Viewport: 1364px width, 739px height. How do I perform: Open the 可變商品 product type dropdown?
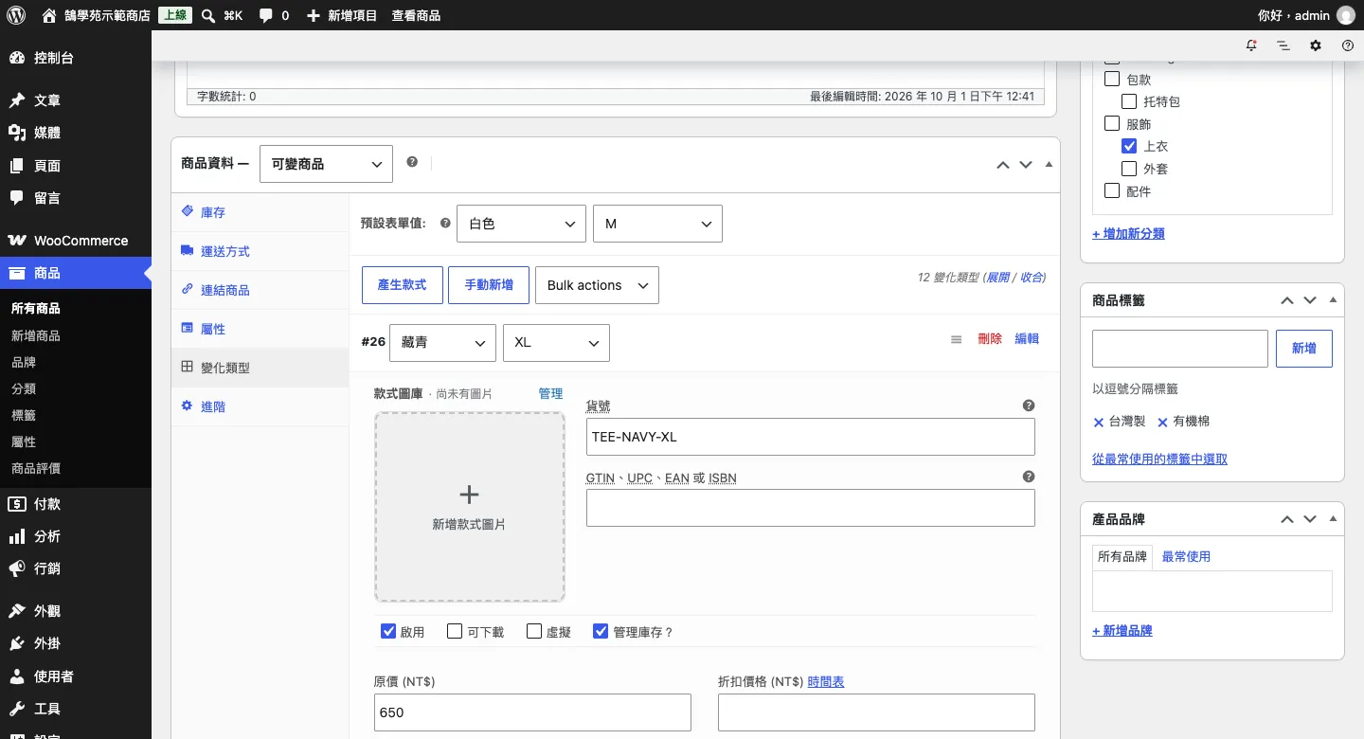326,164
